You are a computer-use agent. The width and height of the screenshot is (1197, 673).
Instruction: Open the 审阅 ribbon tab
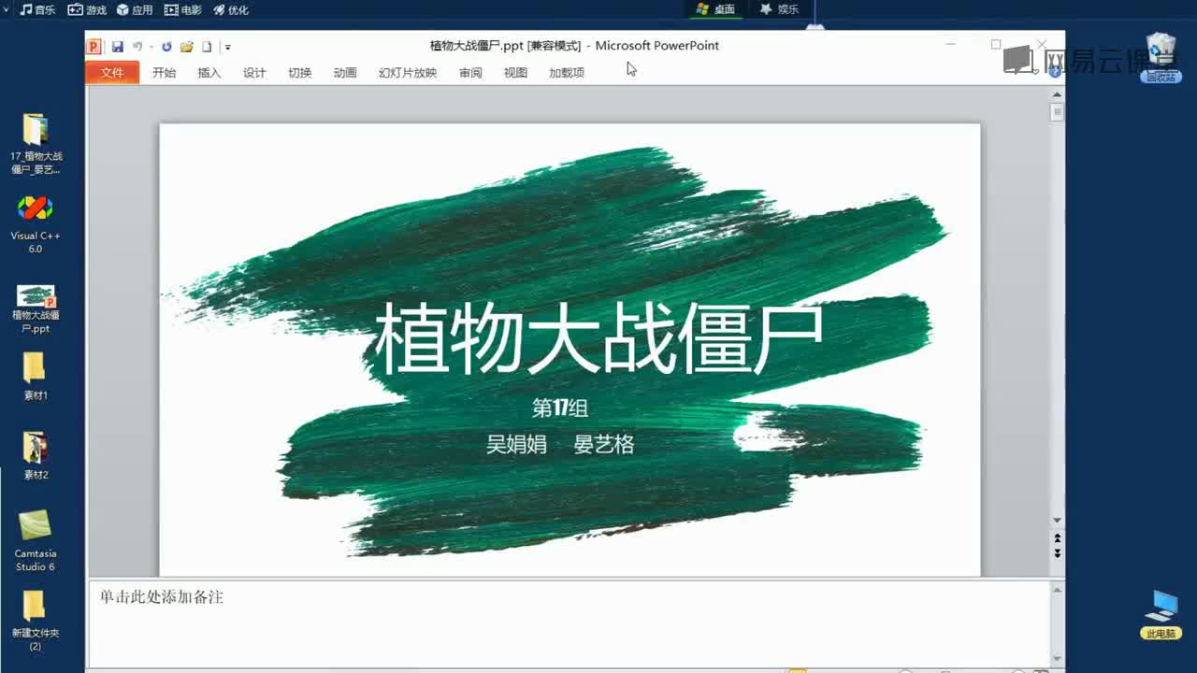(470, 73)
